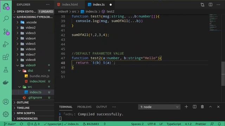Click the notifications bell in status bar
Image resolution: width=225 pixels, height=126 pixels.
[219, 124]
